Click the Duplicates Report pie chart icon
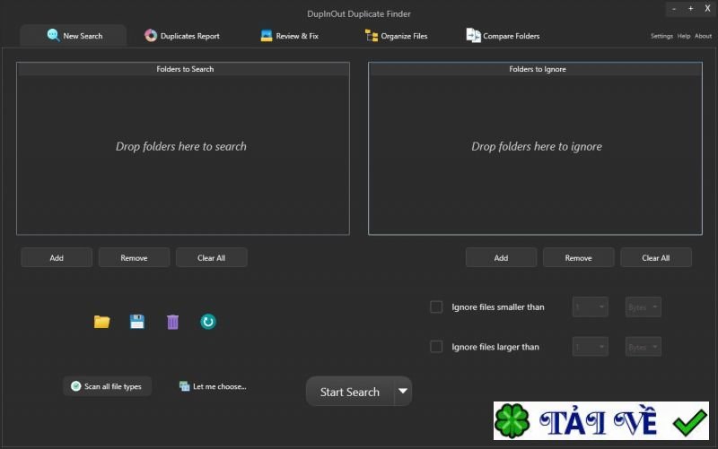Screen dimensions: 718x449 pyautogui.click(x=151, y=35)
